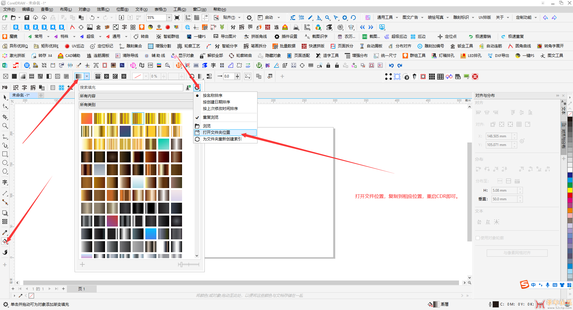Open the 喷绘写真 dropdown menu

(x=438, y=17)
